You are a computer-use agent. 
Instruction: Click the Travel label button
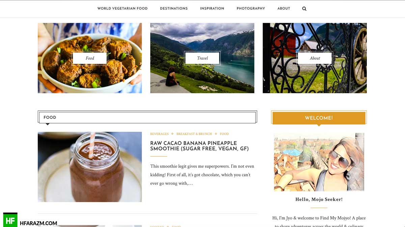click(x=202, y=58)
